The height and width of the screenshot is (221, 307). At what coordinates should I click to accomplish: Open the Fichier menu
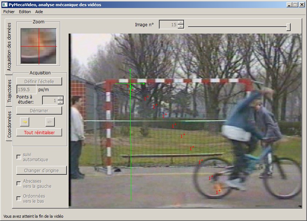pyautogui.click(x=9, y=12)
